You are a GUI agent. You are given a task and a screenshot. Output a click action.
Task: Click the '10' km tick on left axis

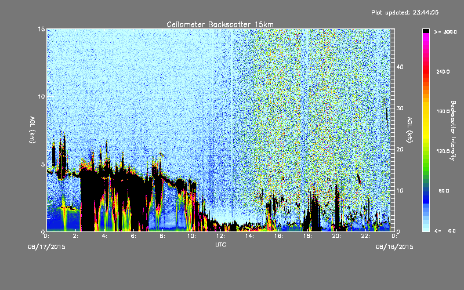coord(41,97)
